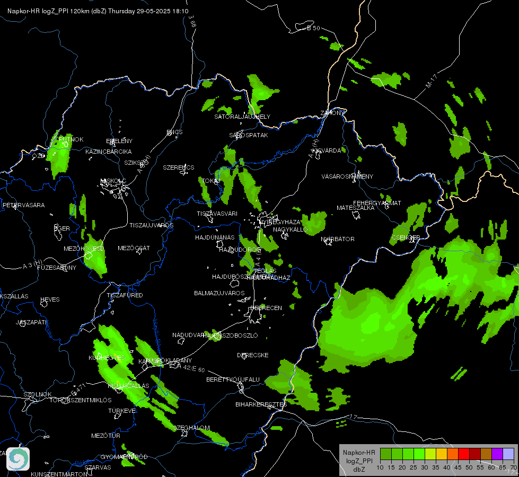
Task: Click the legend label 'logZ_PPI'
Action: coord(359,461)
